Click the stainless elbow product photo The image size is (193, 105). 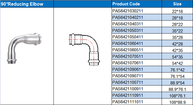tap(24, 48)
